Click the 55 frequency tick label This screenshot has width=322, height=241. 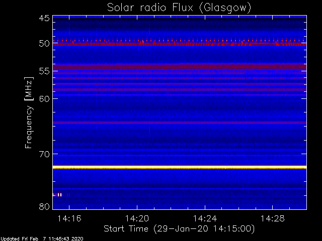(44, 71)
